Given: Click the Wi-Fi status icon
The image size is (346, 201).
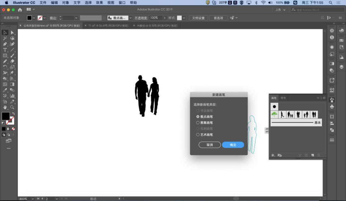Looking at the screenshot, I should point(263,3).
